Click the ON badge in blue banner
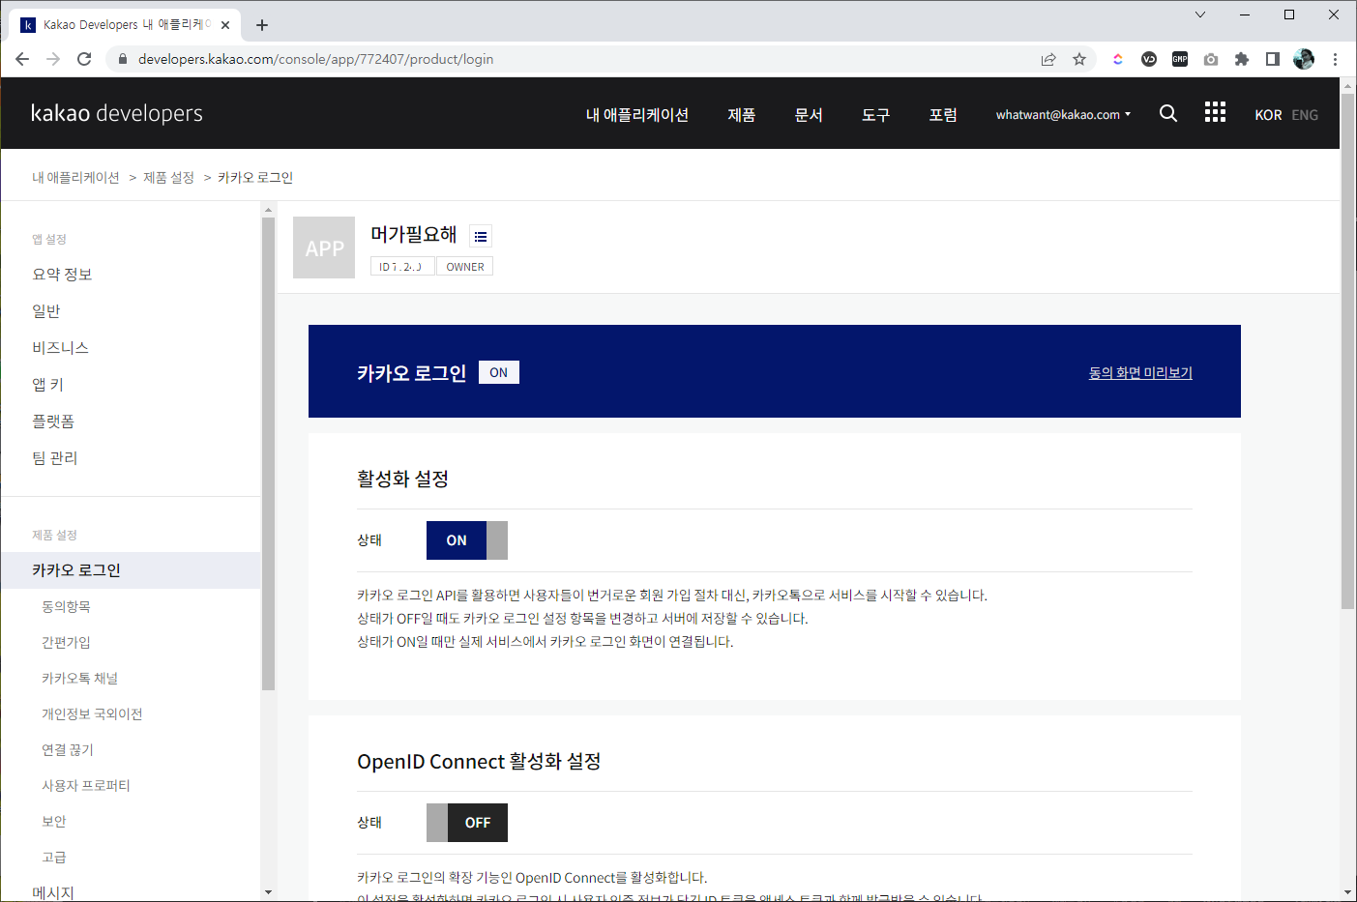The height and width of the screenshot is (902, 1357). (499, 372)
